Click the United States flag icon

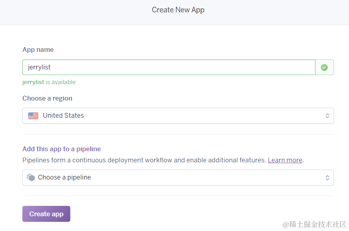[33, 116]
